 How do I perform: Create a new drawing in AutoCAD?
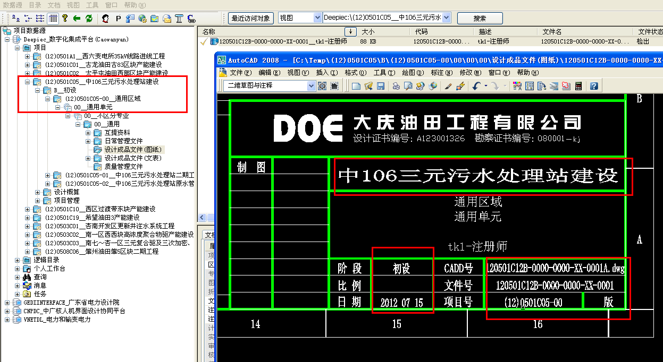pos(356,86)
